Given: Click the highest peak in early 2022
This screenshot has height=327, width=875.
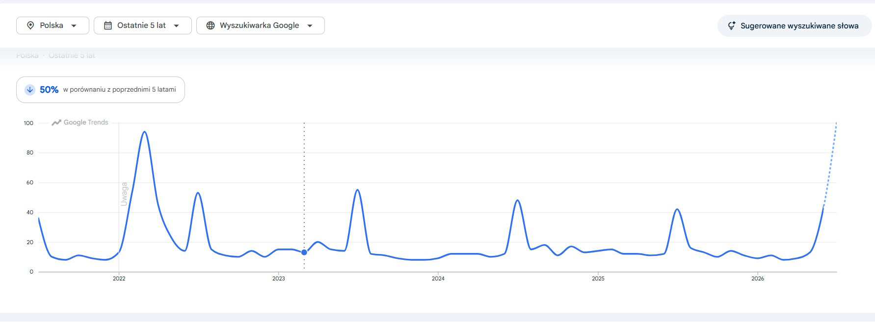Looking at the screenshot, I should 144,132.
